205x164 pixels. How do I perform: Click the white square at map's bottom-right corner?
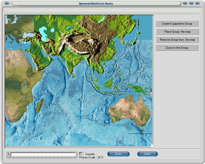tap(152, 145)
